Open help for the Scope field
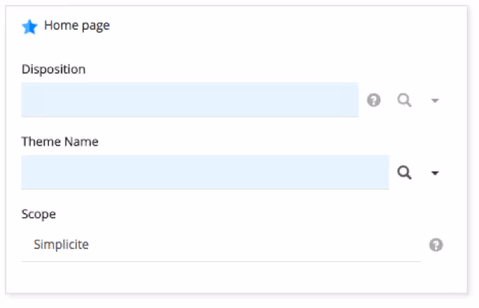This screenshot has height=308, width=479. 436,245
